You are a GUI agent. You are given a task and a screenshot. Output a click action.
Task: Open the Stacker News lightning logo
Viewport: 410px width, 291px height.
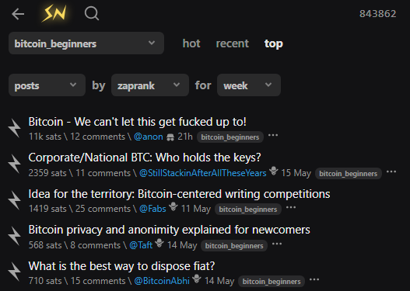(x=54, y=13)
